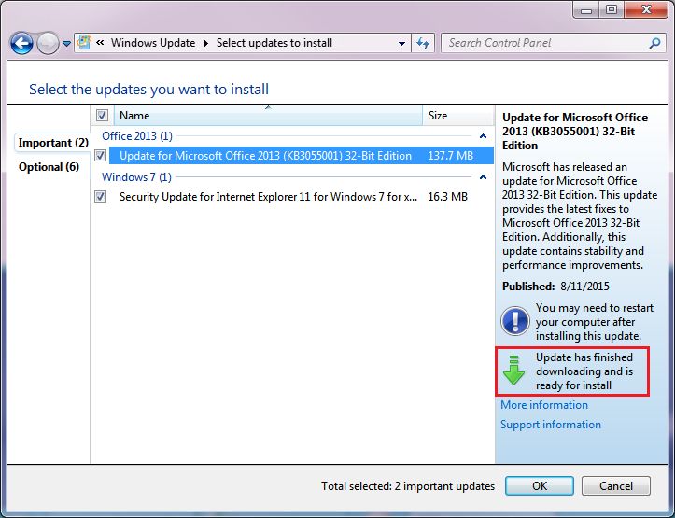Uncheck the Internet Explorer 11 security update checkbox
This screenshot has height=518, width=675.
click(100, 197)
